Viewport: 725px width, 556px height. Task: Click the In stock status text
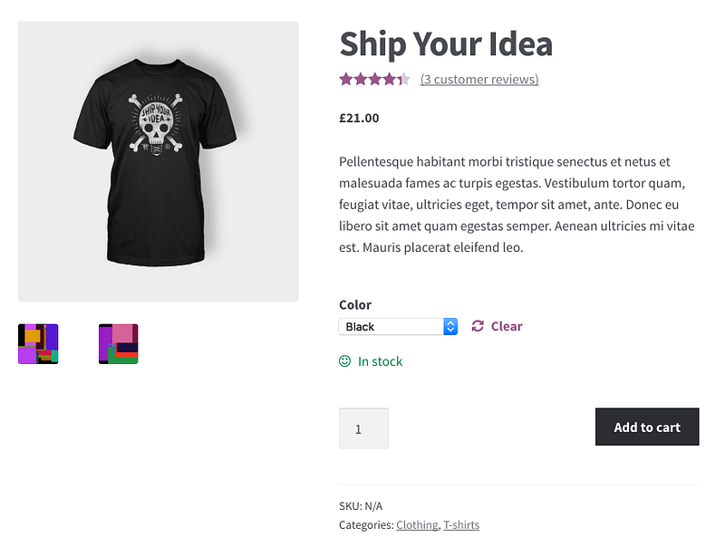tap(380, 361)
